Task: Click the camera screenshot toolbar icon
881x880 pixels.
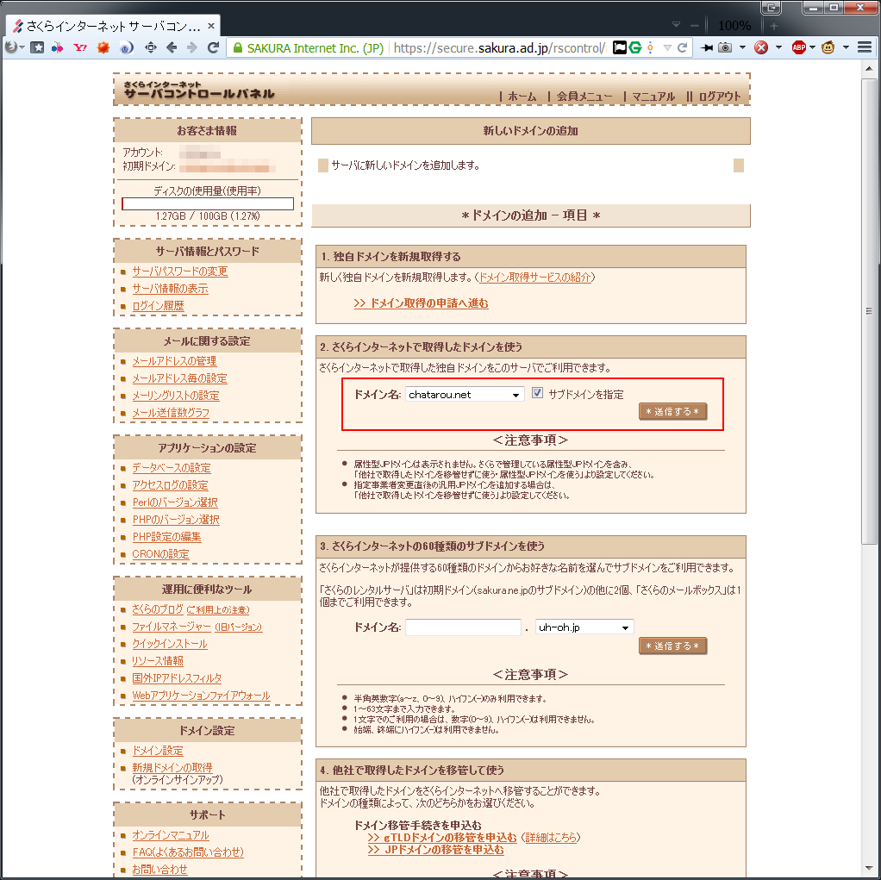Action: (x=725, y=47)
